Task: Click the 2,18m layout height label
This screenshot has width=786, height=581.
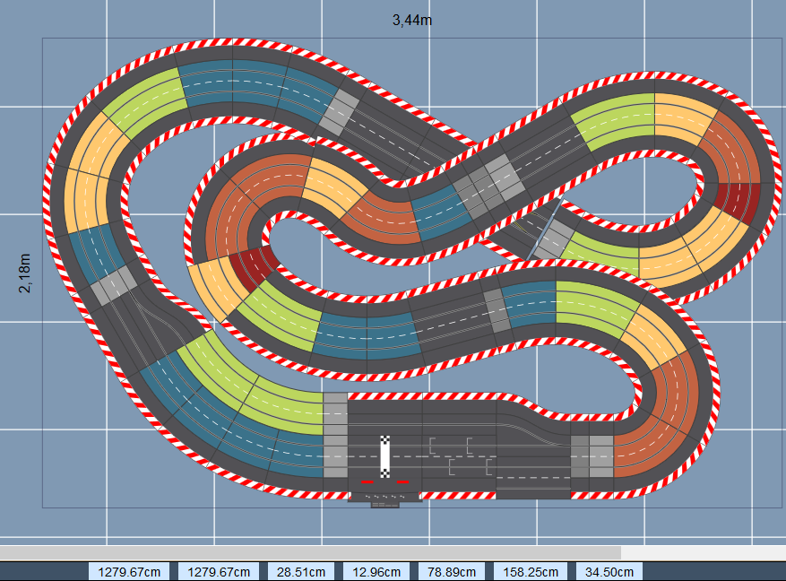Action: click(24, 273)
